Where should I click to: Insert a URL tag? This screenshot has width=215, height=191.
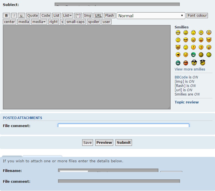98,15
